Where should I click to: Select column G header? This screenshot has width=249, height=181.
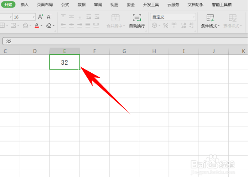(124, 51)
